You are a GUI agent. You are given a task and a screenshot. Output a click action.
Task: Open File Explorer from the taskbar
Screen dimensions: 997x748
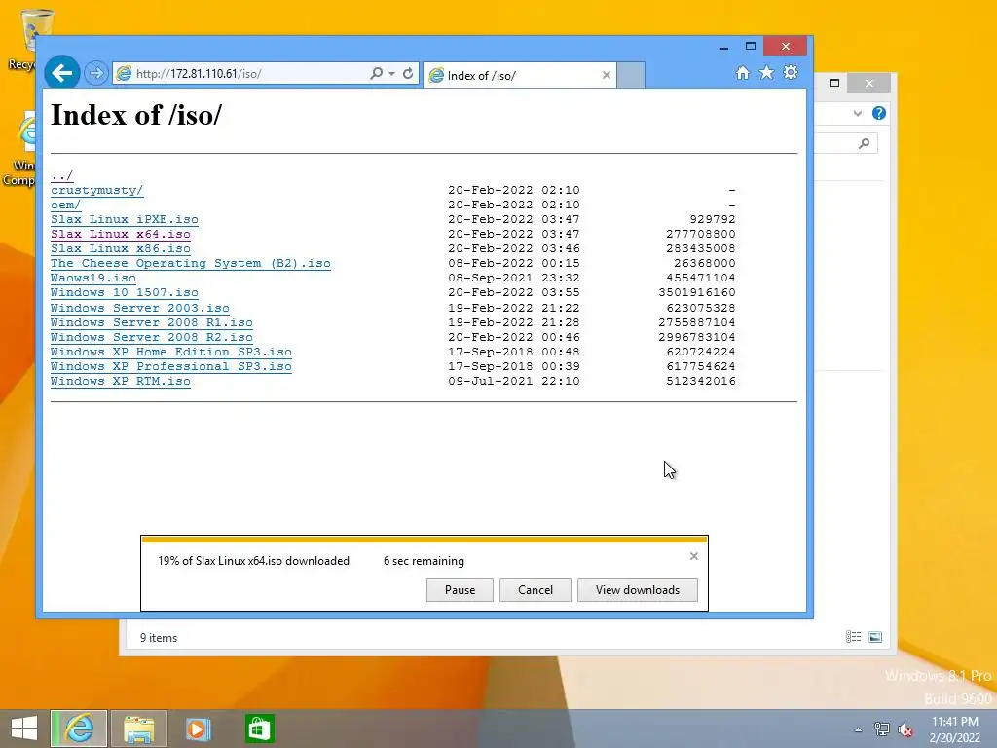[x=139, y=729]
